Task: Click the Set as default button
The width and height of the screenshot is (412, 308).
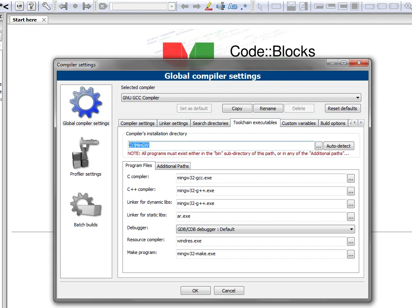Action: [194, 108]
